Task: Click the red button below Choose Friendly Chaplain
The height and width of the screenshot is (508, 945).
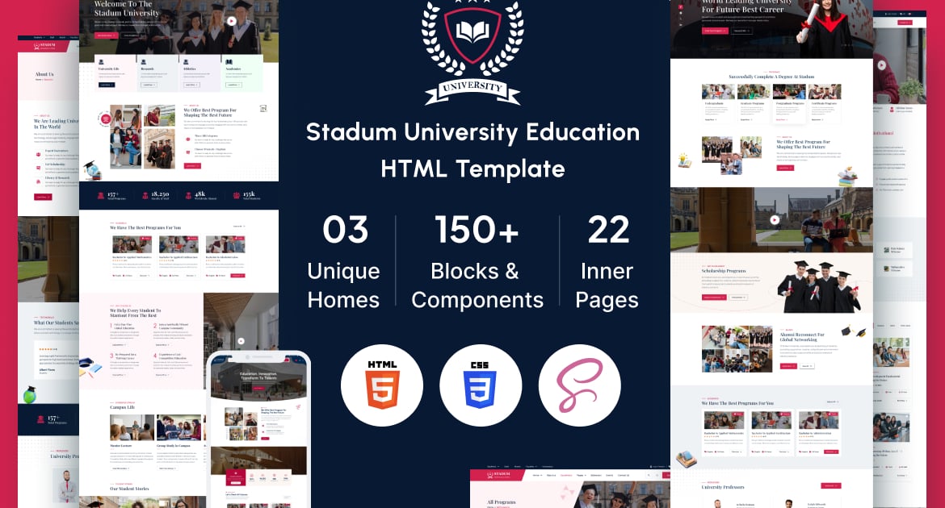Action: 192,165
